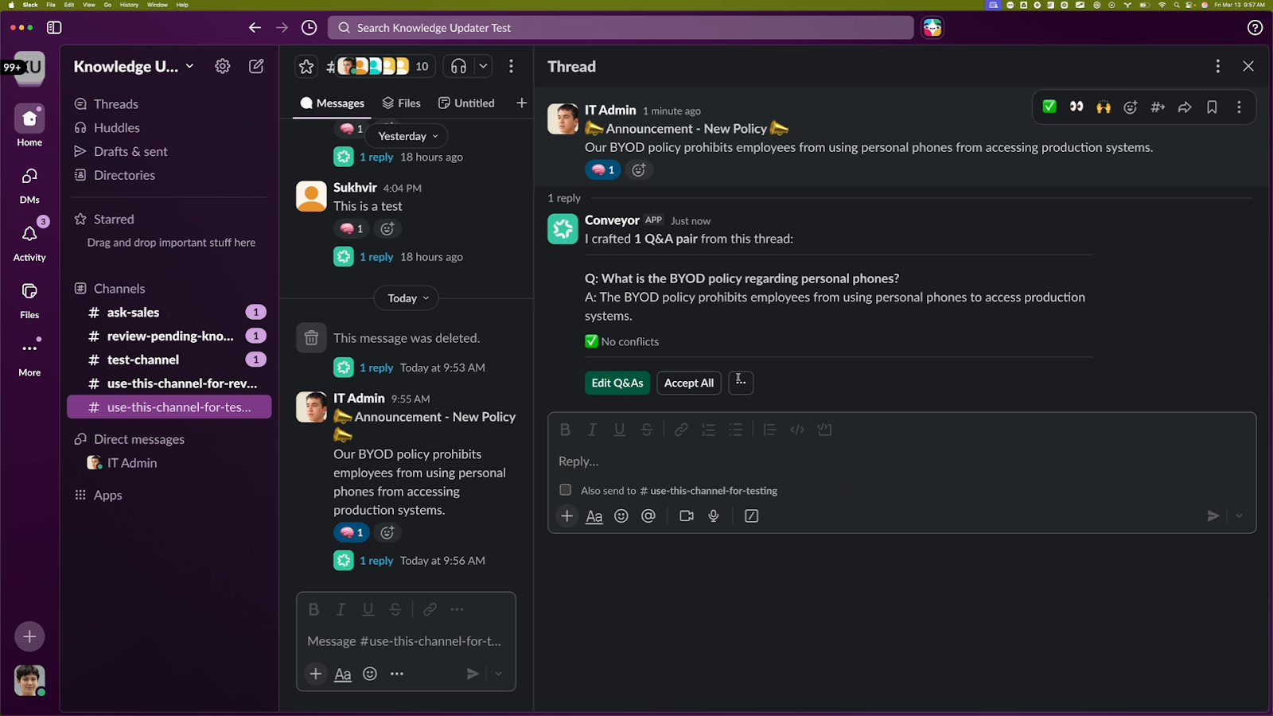The width and height of the screenshot is (1273, 716).
Task: Open send options arrow in channel composer
Action: coord(499,674)
